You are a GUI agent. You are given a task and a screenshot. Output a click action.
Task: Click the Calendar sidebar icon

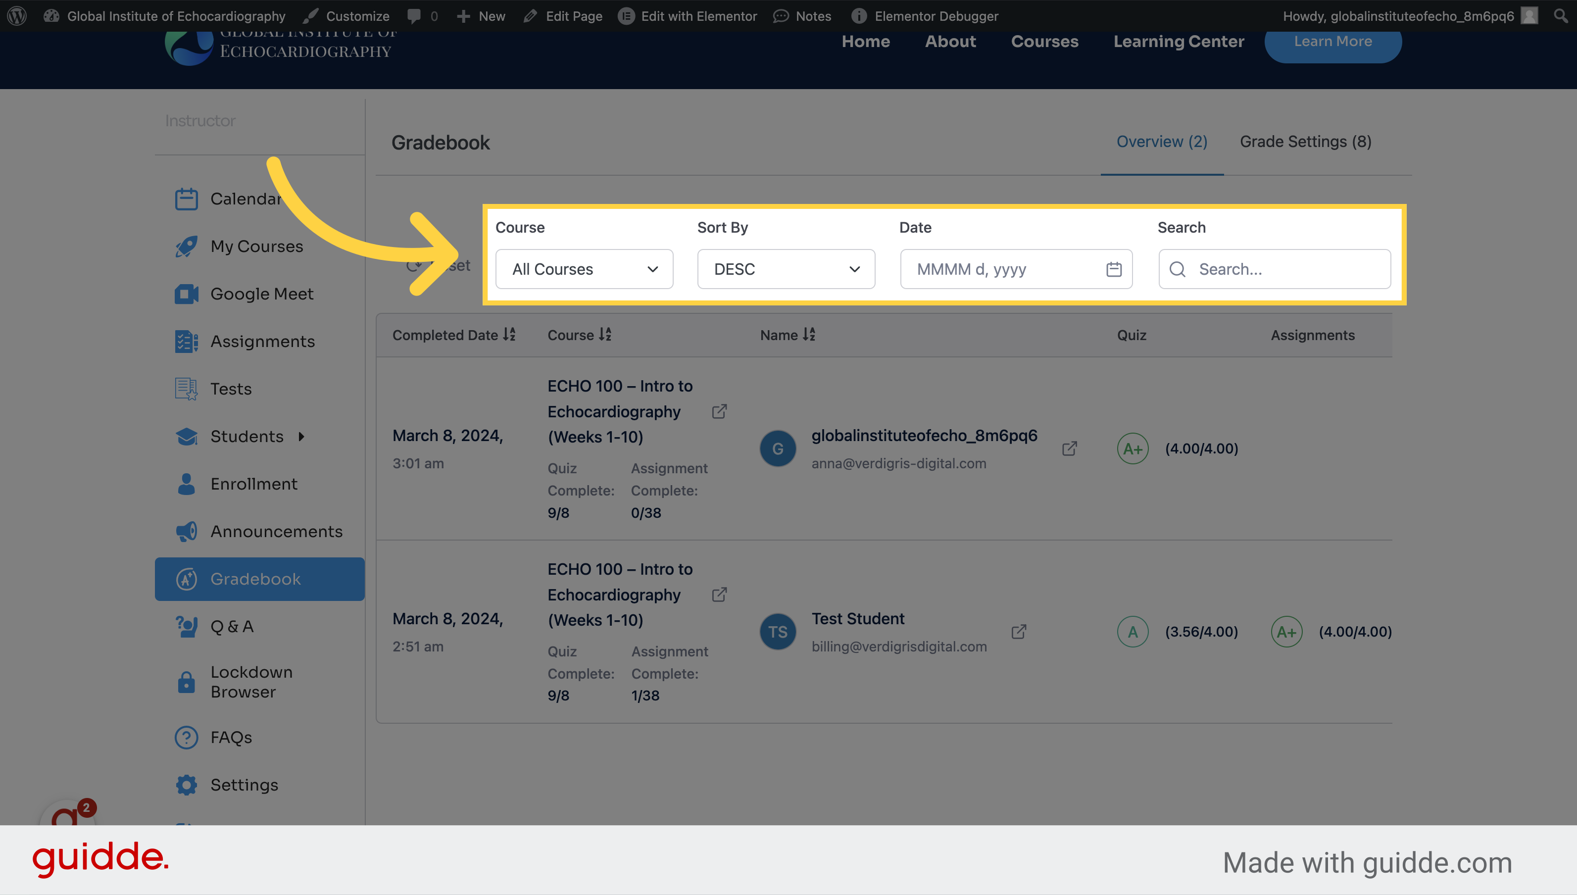(x=185, y=199)
